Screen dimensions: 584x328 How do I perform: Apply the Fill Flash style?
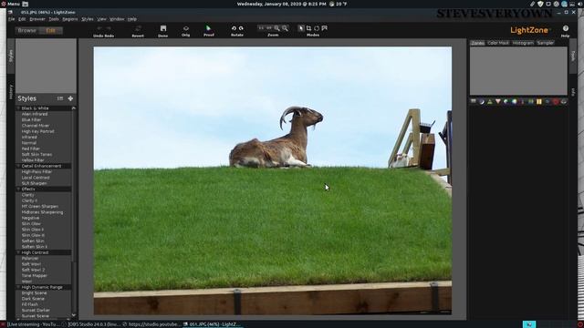point(30,304)
